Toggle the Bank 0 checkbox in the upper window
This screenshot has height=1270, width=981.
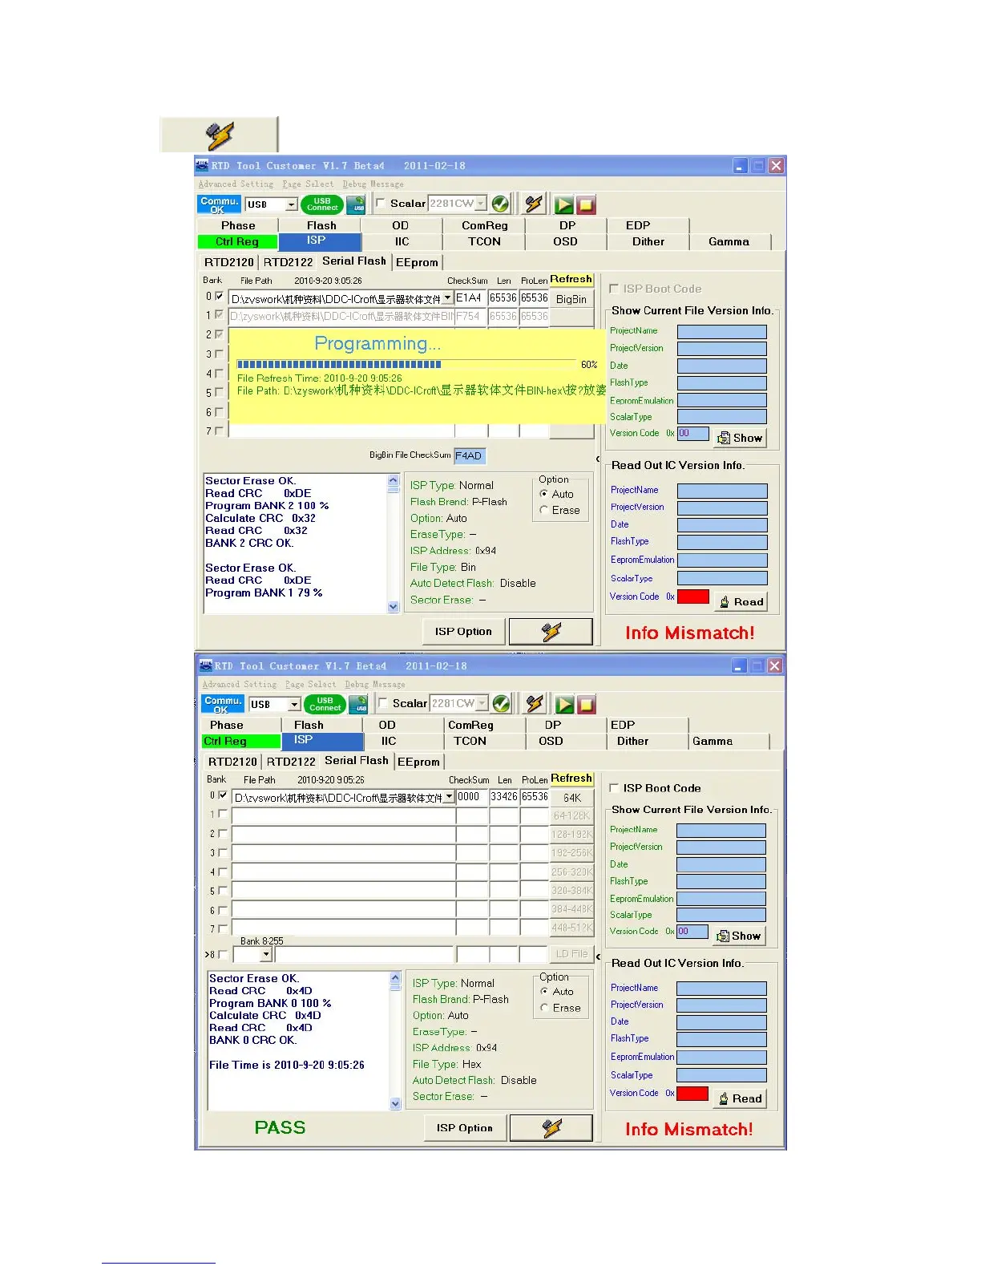tap(219, 296)
